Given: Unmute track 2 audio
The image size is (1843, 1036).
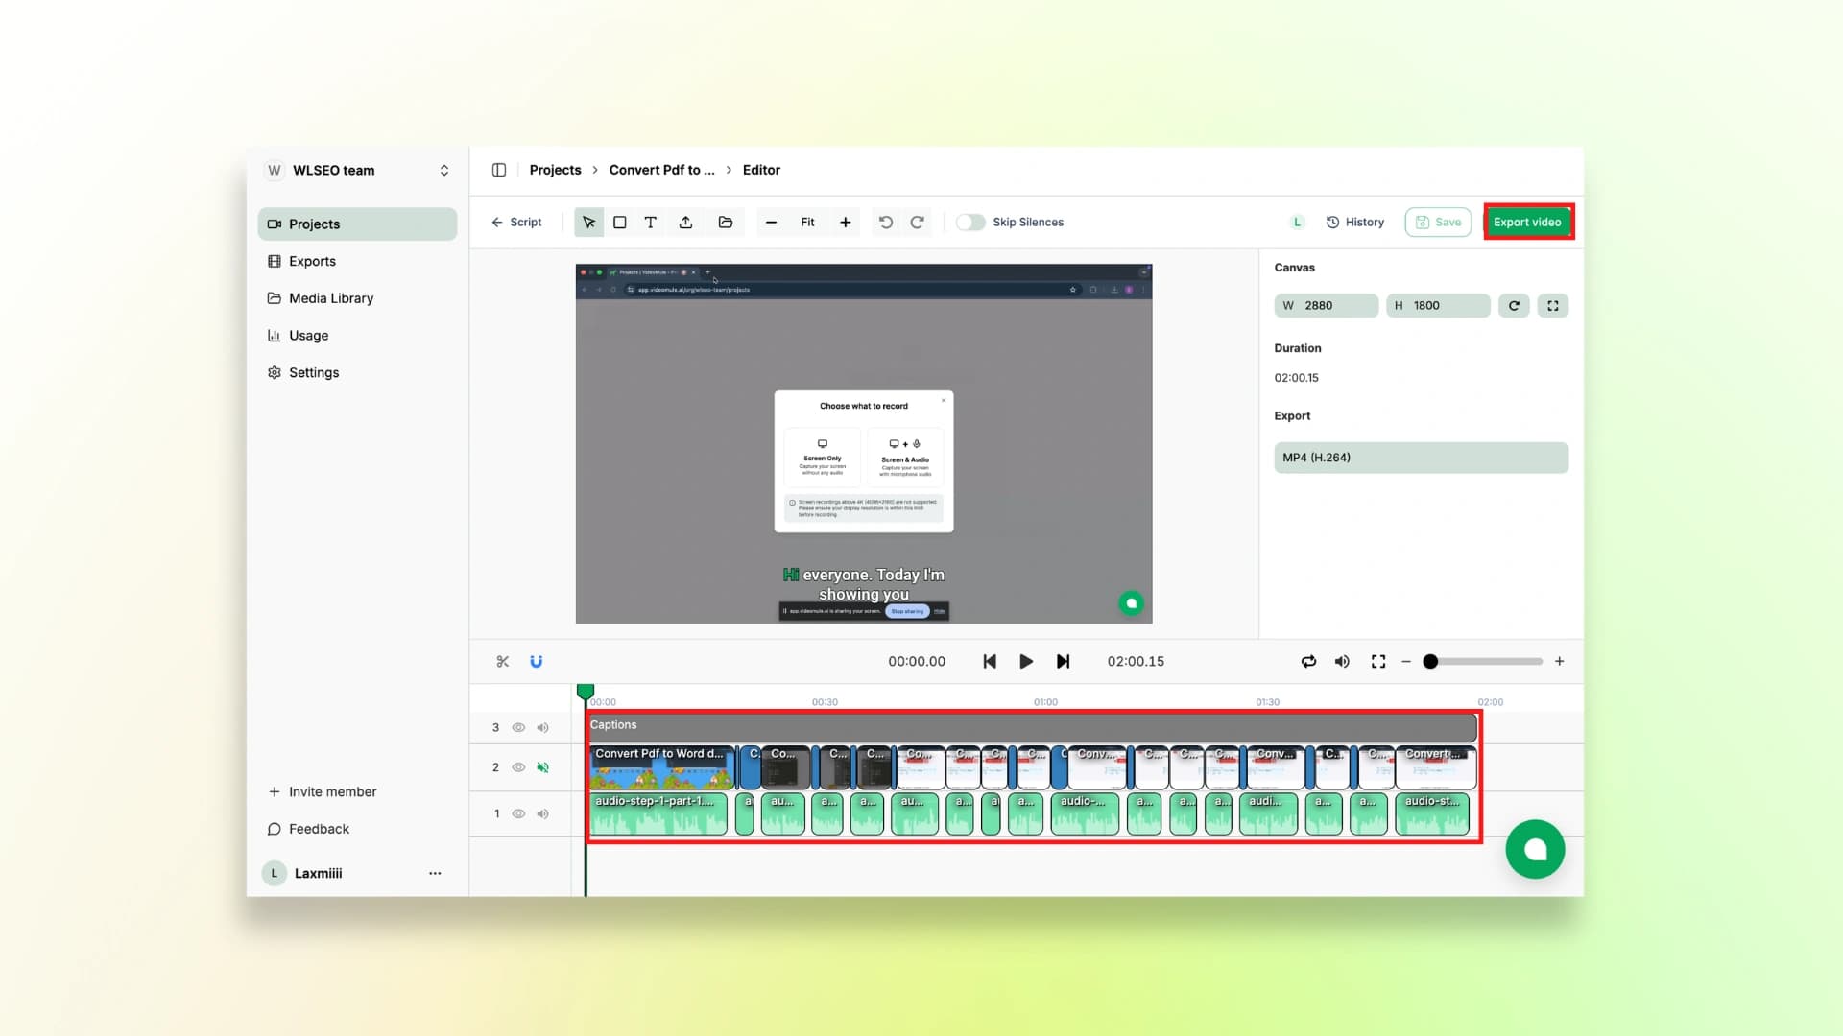Looking at the screenshot, I should click(543, 767).
